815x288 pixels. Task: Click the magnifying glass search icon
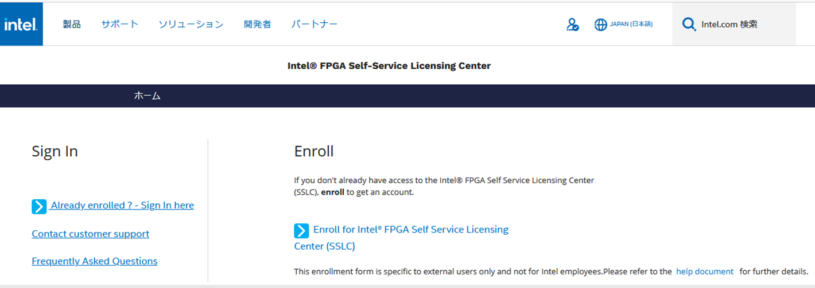coord(689,24)
